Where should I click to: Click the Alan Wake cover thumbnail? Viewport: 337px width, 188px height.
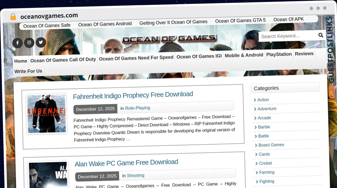click(x=48, y=175)
